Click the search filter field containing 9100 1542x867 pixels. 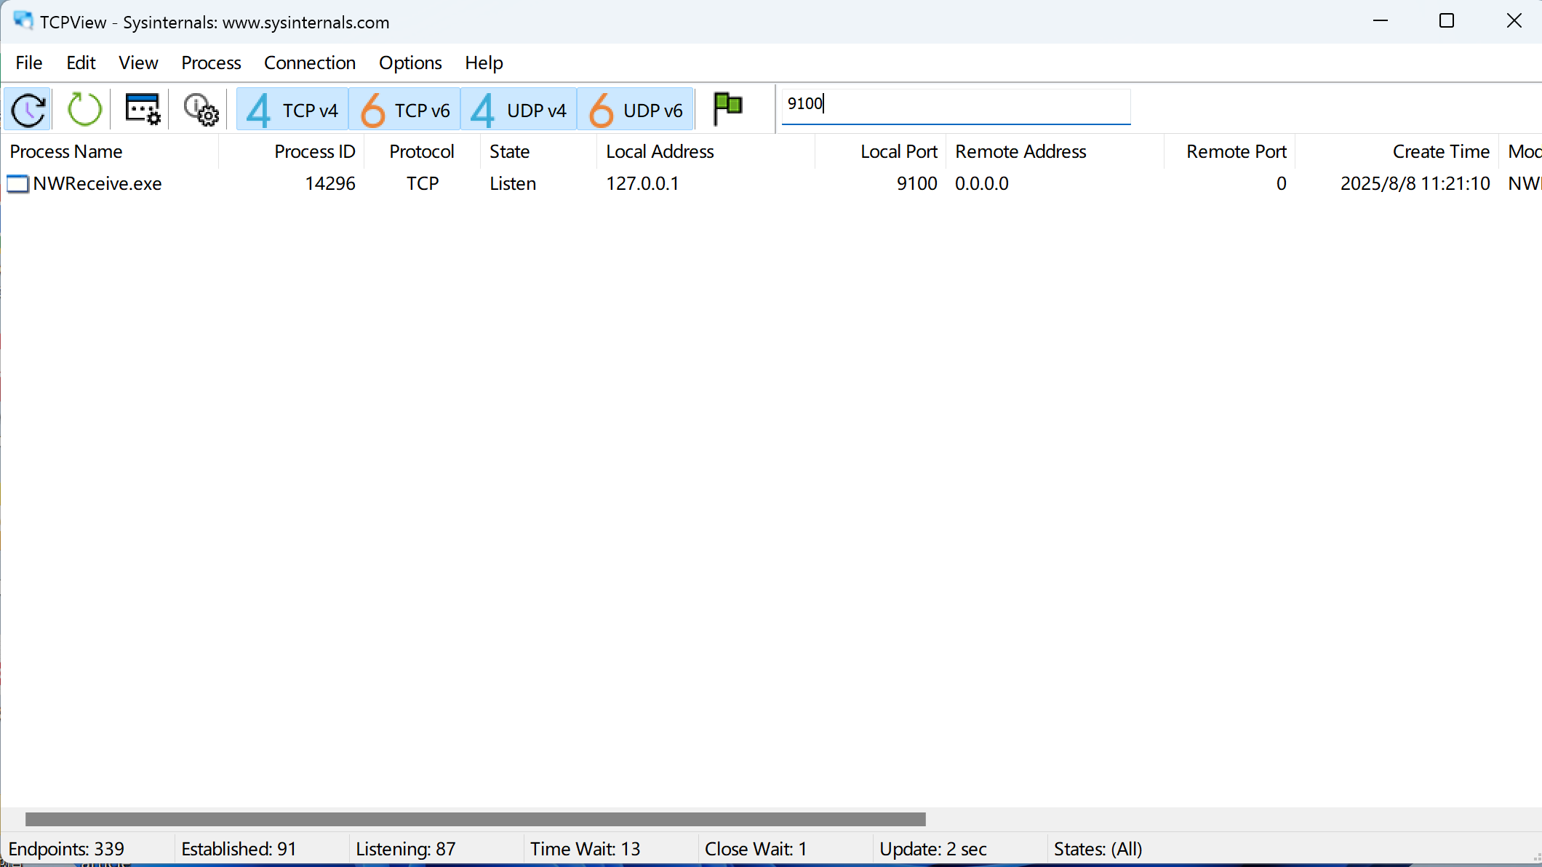tap(954, 104)
